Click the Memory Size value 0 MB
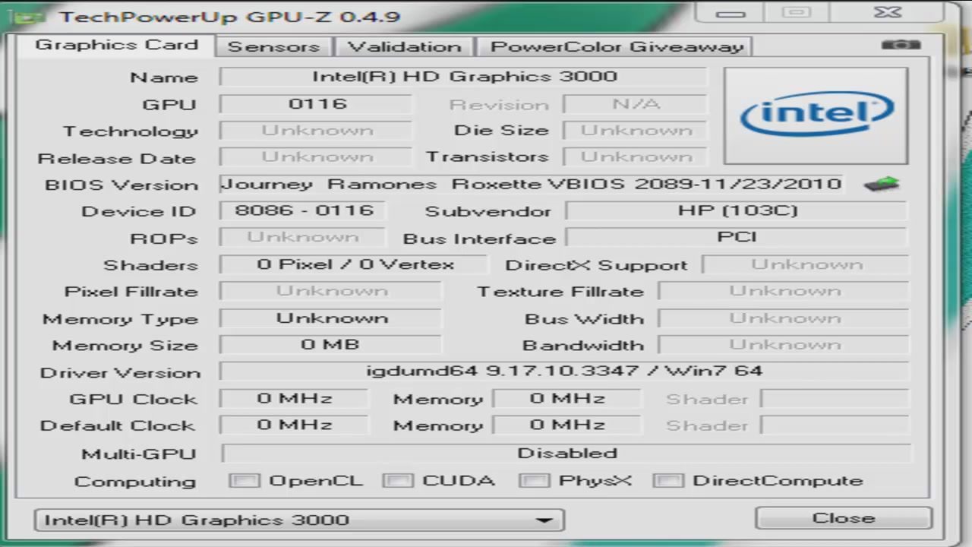Image resolution: width=972 pixels, height=547 pixels. point(330,345)
